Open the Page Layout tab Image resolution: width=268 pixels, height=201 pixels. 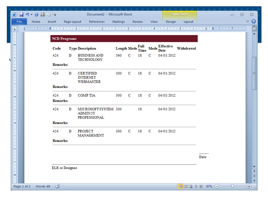point(72,22)
